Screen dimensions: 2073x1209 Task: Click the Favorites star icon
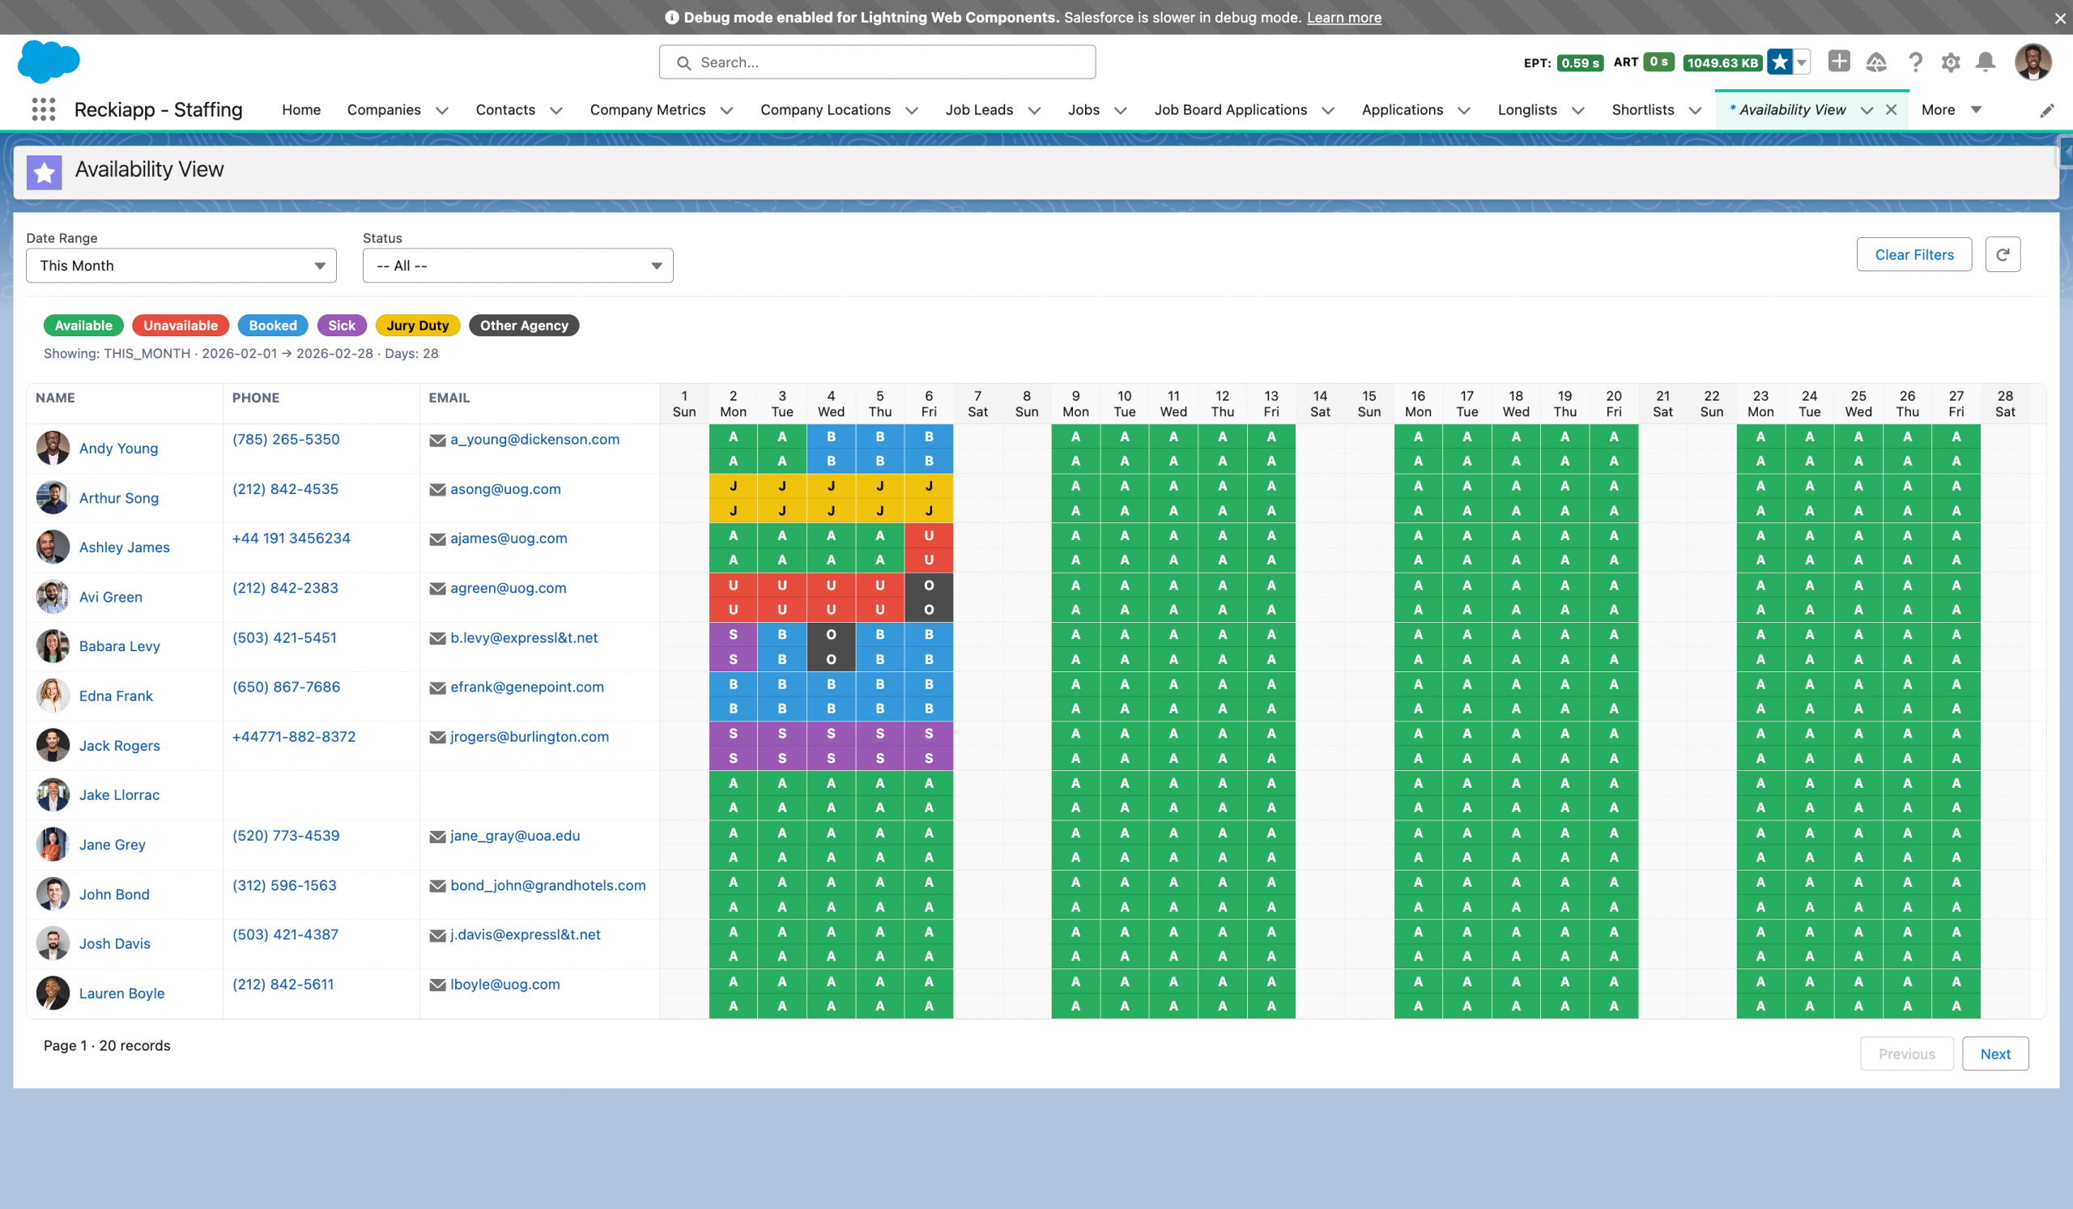click(1779, 62)
